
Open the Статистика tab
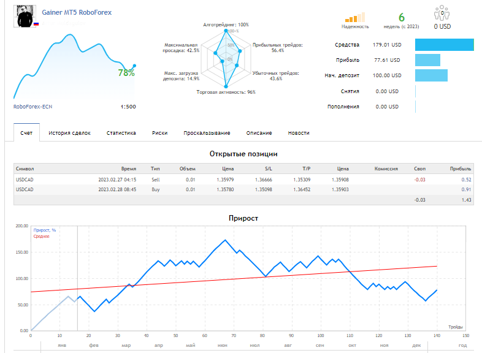point(121,133)
